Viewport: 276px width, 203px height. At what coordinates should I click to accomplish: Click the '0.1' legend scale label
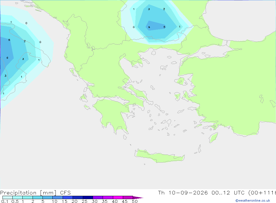click(5, 201)
